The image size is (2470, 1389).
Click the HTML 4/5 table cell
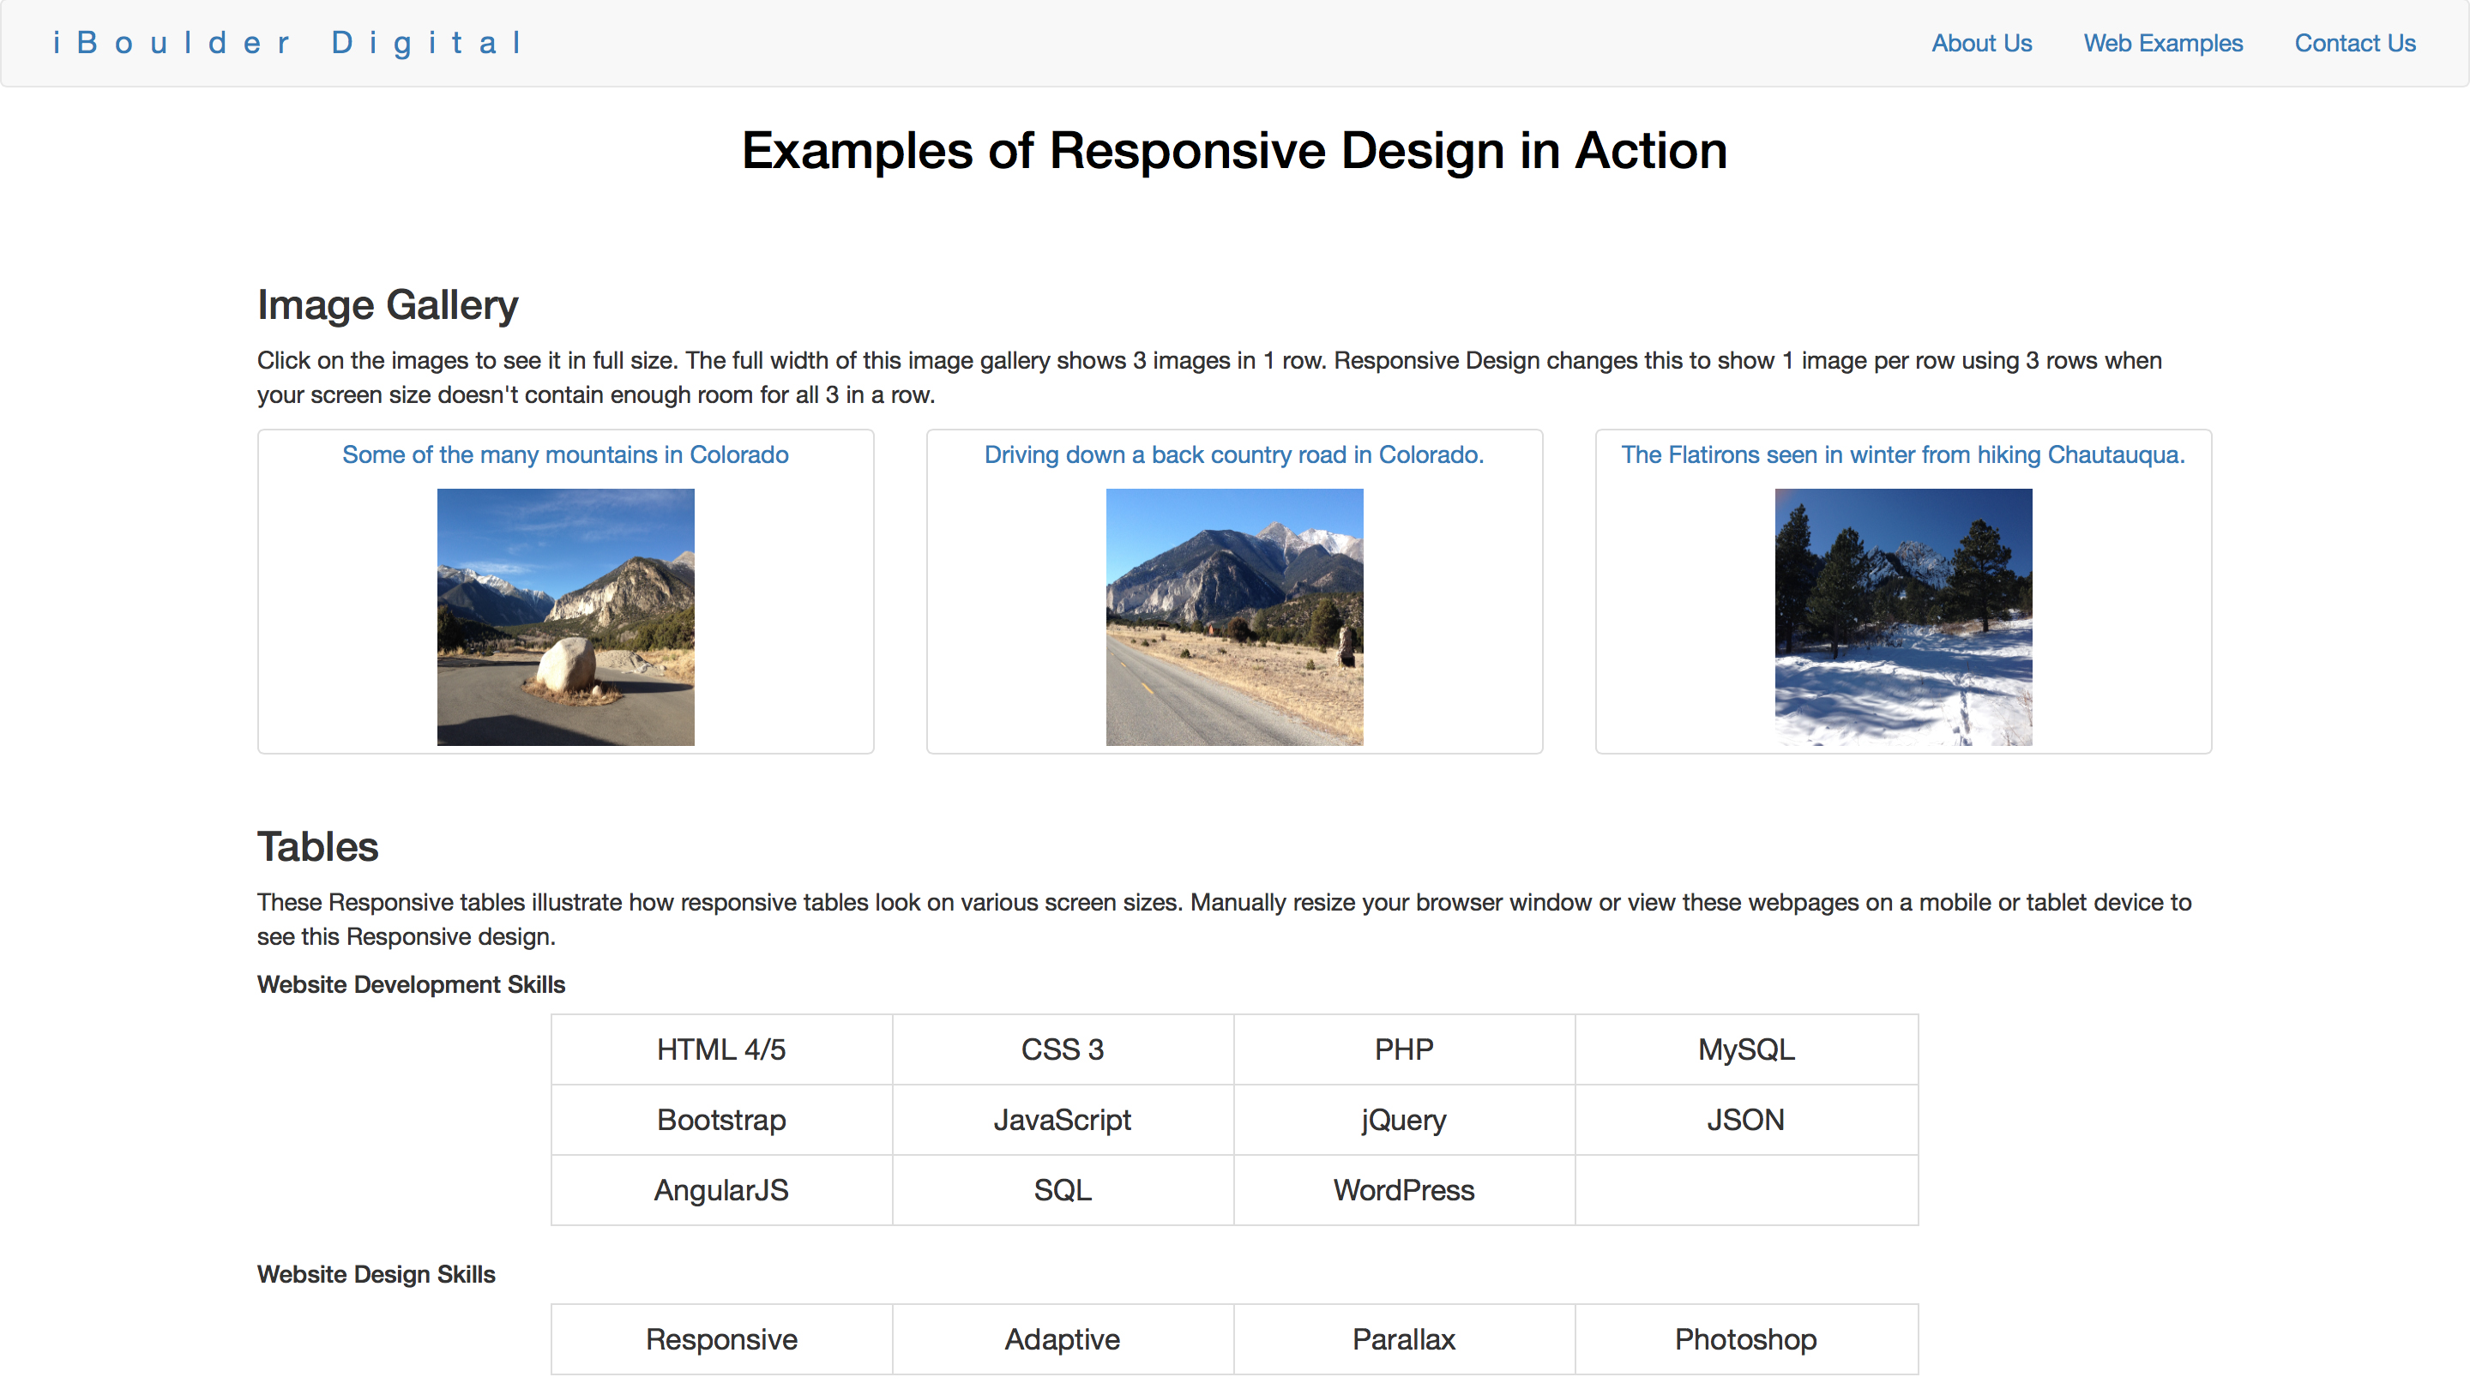click(x=721, y=1049)
